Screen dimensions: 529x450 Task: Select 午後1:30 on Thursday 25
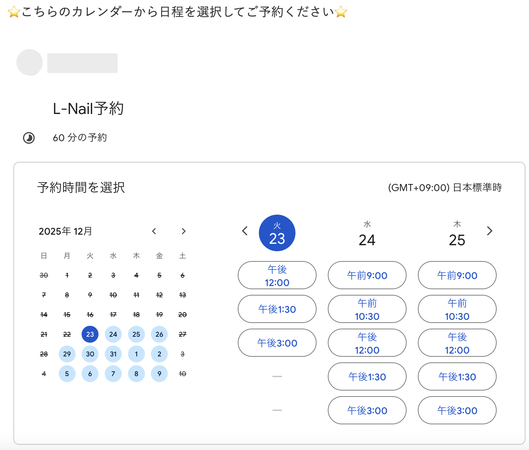[457, 376]
